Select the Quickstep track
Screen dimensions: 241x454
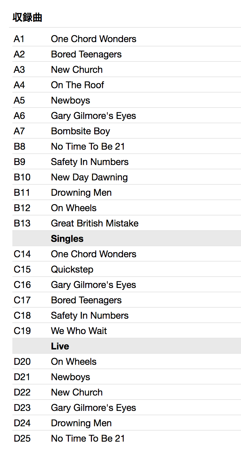[72, 270]
